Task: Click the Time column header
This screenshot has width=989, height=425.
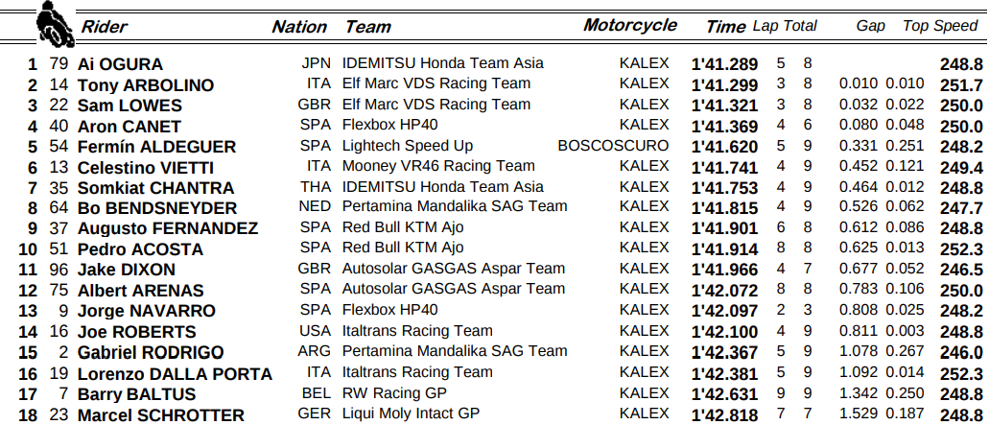Action: click(725, 27)
